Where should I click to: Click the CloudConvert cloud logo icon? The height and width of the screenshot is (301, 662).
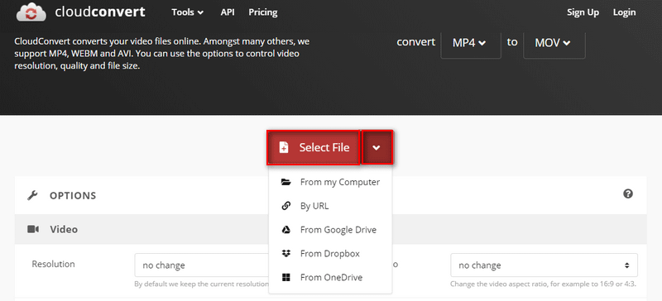pyautogui.click(x=31, y=12)
